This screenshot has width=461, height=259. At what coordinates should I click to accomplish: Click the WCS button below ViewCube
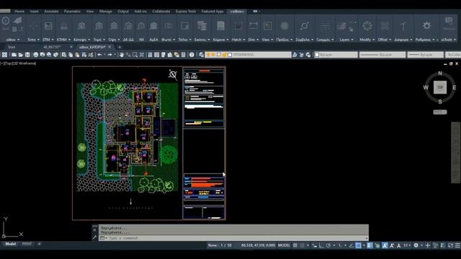[440, 112]
